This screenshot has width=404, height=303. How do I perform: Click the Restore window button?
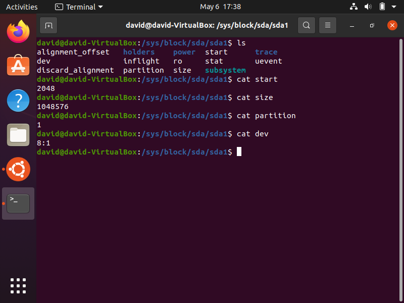pos(372,25)
